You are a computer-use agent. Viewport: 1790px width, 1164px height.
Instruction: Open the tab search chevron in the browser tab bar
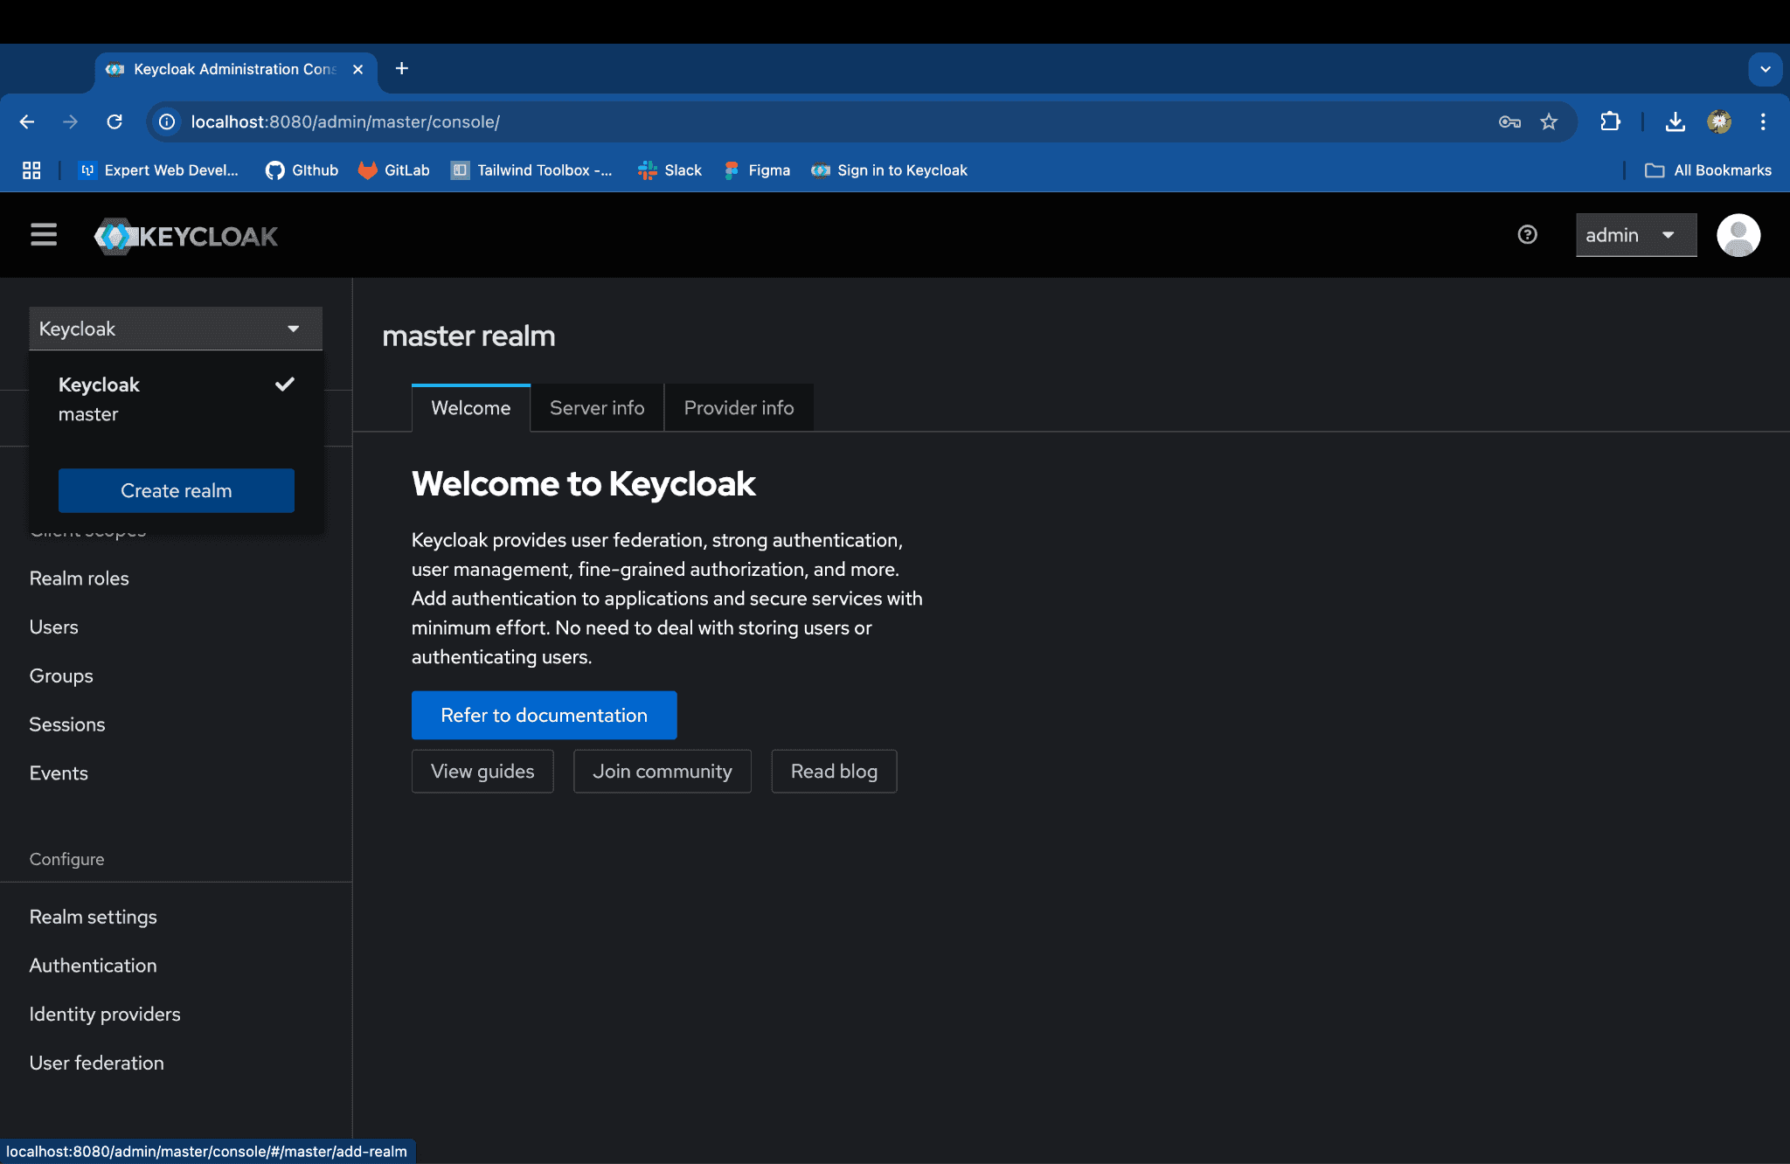pyautogui.click(x=1765, y=69)
